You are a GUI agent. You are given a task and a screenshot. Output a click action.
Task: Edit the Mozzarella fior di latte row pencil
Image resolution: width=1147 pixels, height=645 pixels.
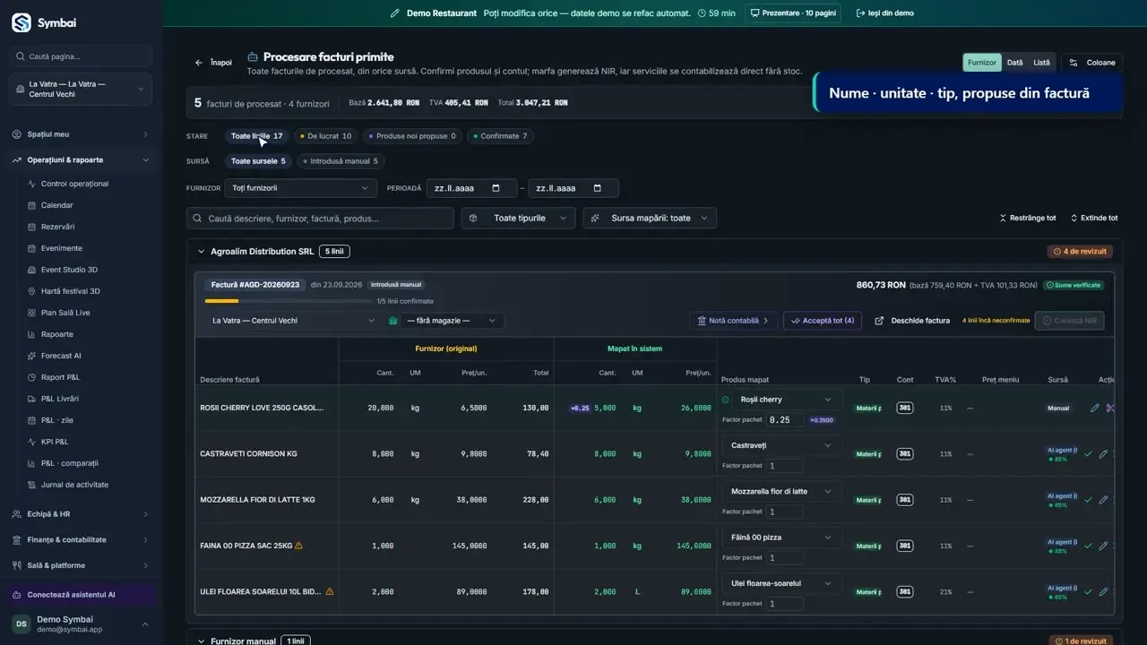[1103, 500]
